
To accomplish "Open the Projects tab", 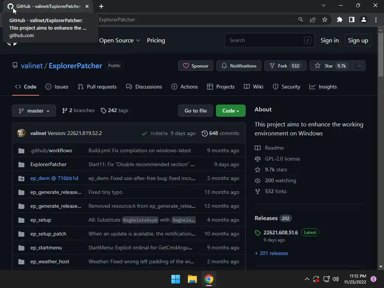I will pos(220,87).
